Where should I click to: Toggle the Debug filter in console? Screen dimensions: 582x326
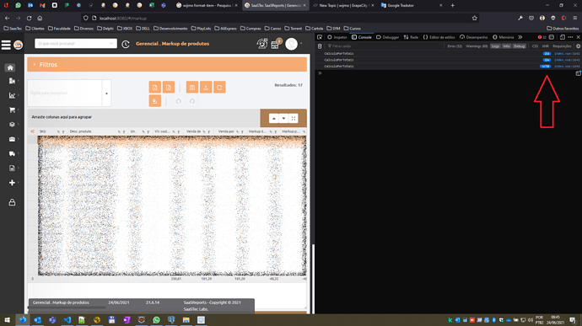pos(520,46)
